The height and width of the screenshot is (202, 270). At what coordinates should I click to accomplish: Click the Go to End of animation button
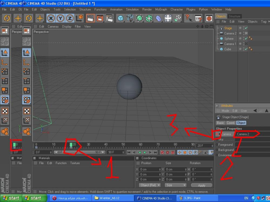pyautogui.click(x=155, y=152)
